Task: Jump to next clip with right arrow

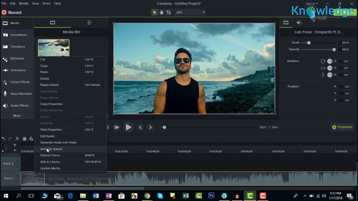Action: coord(150,127)
